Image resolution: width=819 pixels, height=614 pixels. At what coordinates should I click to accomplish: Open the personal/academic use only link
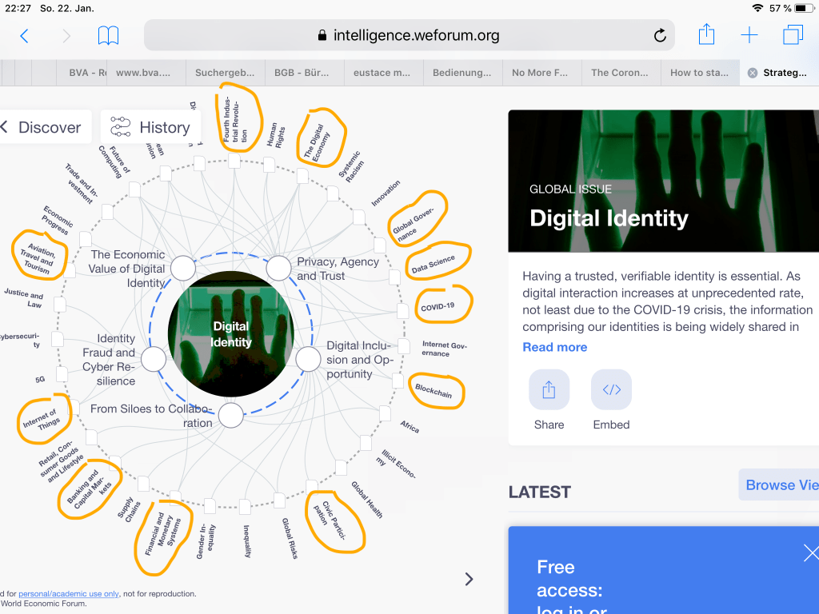tap(69, 594)
